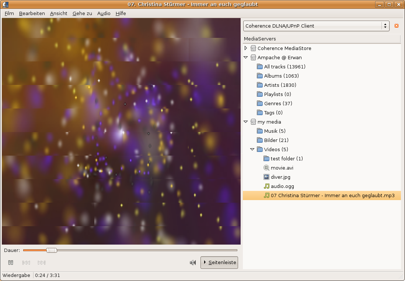Minimize the Totem window

point(380,4)
